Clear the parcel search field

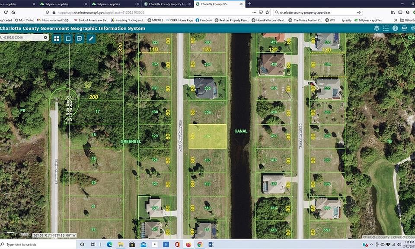[45, 37]
